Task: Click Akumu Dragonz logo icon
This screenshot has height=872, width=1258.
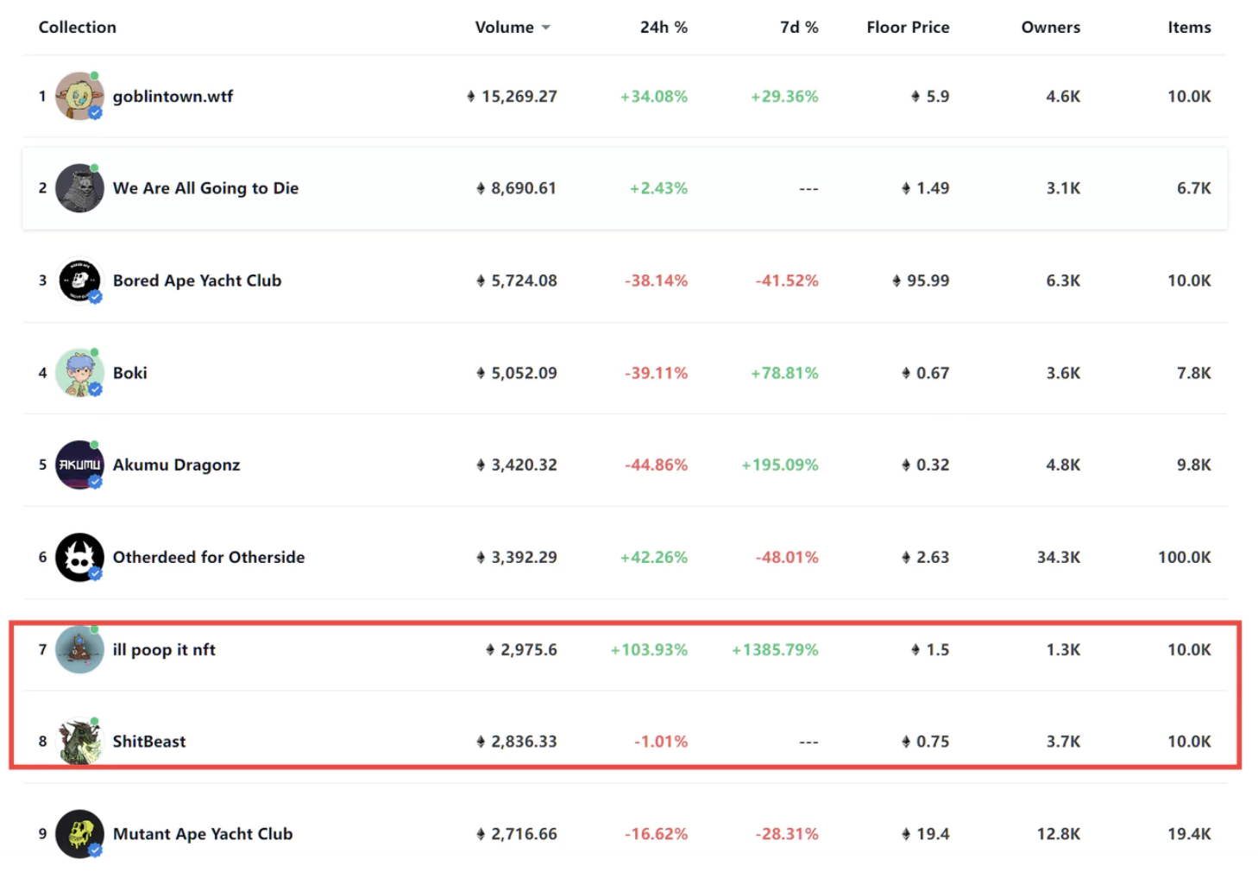Action: pos(79,464)
